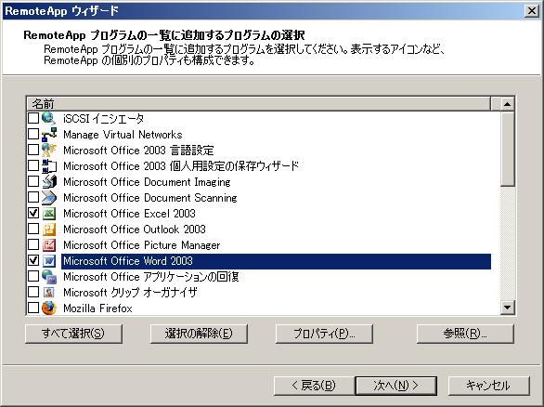Click the Mozilla Firefox icon

coord(48,308)
